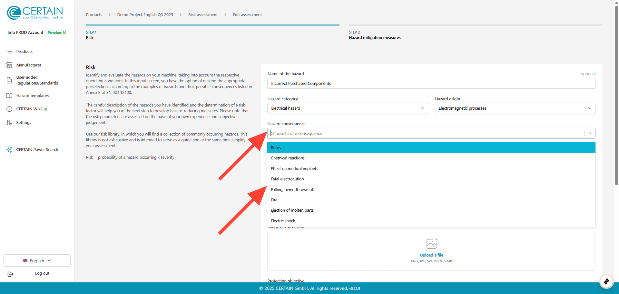Click Edit assessment breadcrumb
This screenshot has height=294, width=619.
(x=247, y=15)
